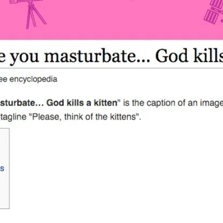The height and width of the screenshot is (223, 223).
Task: Open the blue link in contents box
Action: click(x=2, y=168)
